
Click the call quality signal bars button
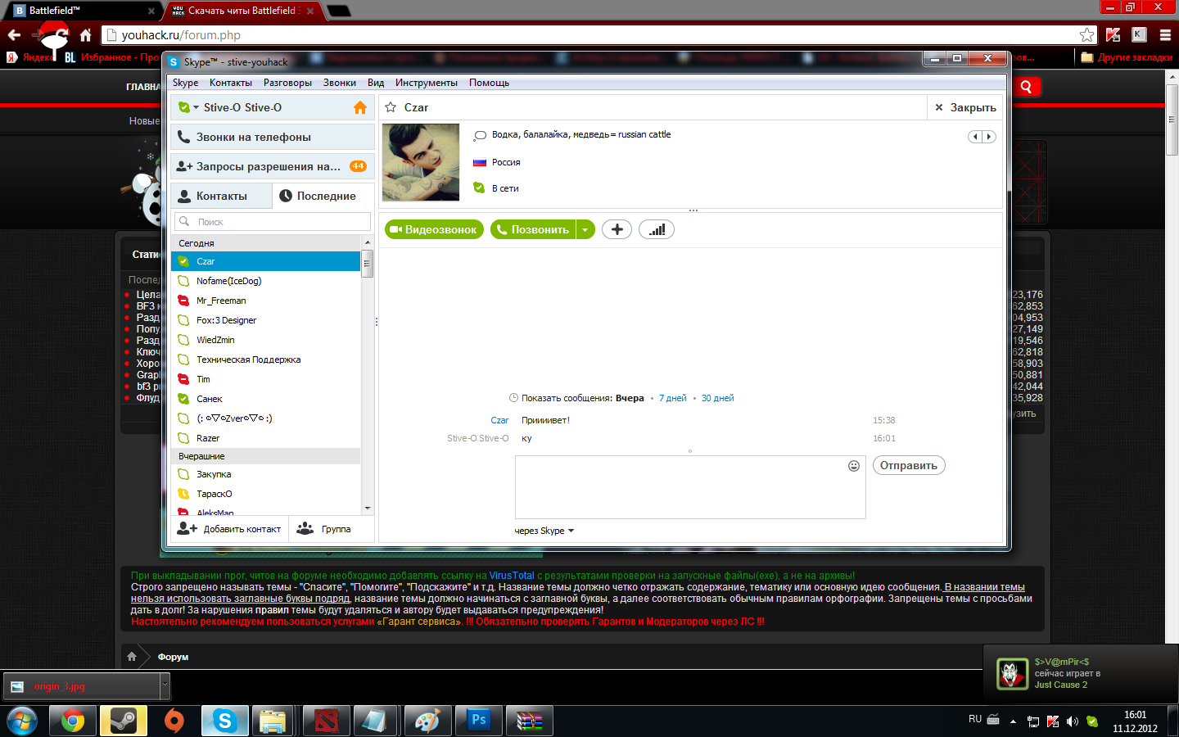pyautogui.click(x=657, y=229)
